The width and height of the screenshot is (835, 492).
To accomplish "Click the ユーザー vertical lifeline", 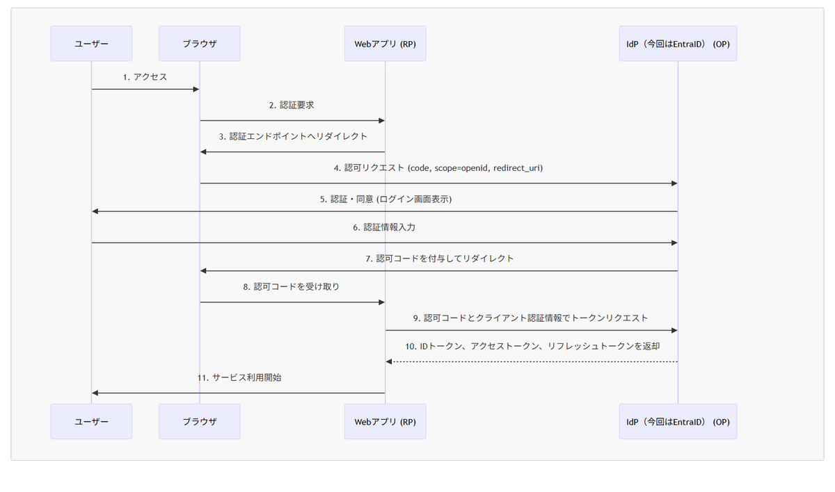I will point(91,243).
